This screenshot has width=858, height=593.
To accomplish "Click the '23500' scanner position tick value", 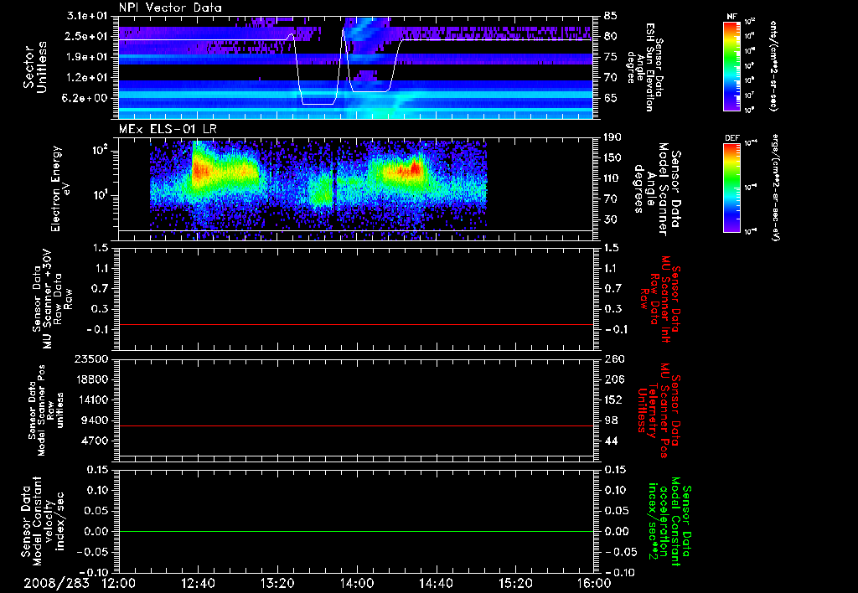I will pyautogui.click(x=90, y=359).
